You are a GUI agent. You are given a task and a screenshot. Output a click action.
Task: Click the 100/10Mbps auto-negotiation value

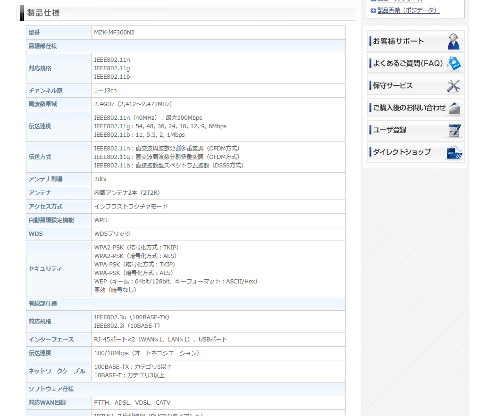pos(147,353)
